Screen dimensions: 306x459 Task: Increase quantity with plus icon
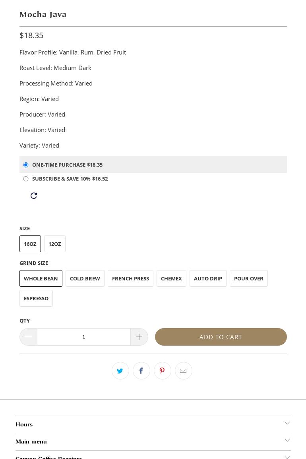[x=139, y=337]
